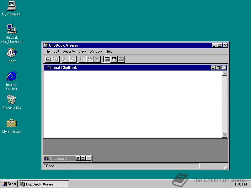Open the Inbox from the desktop
The image size is (251, 188).
pyautogui.click(x=11, y=53)
